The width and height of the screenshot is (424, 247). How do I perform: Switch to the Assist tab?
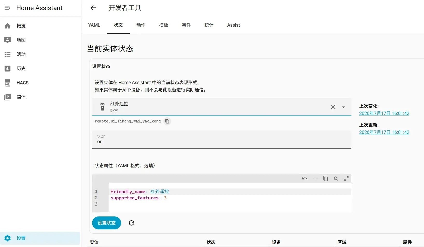click(233, 25)
